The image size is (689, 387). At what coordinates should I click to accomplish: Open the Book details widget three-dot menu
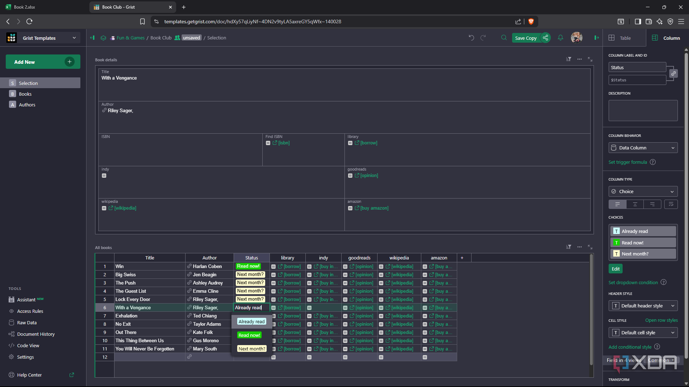tap(579, 59)
